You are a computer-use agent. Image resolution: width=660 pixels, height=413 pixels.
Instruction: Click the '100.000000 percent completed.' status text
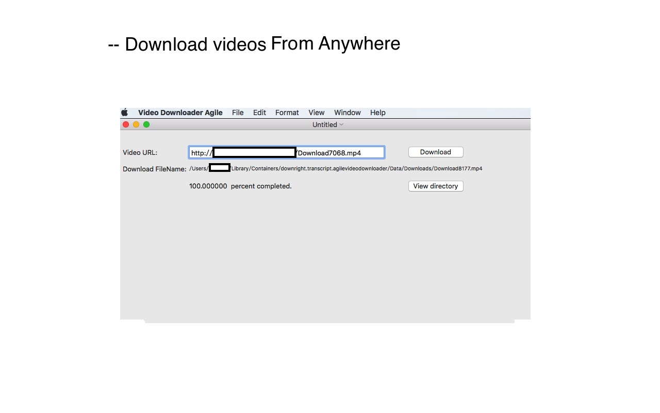[x=240, y=186]
